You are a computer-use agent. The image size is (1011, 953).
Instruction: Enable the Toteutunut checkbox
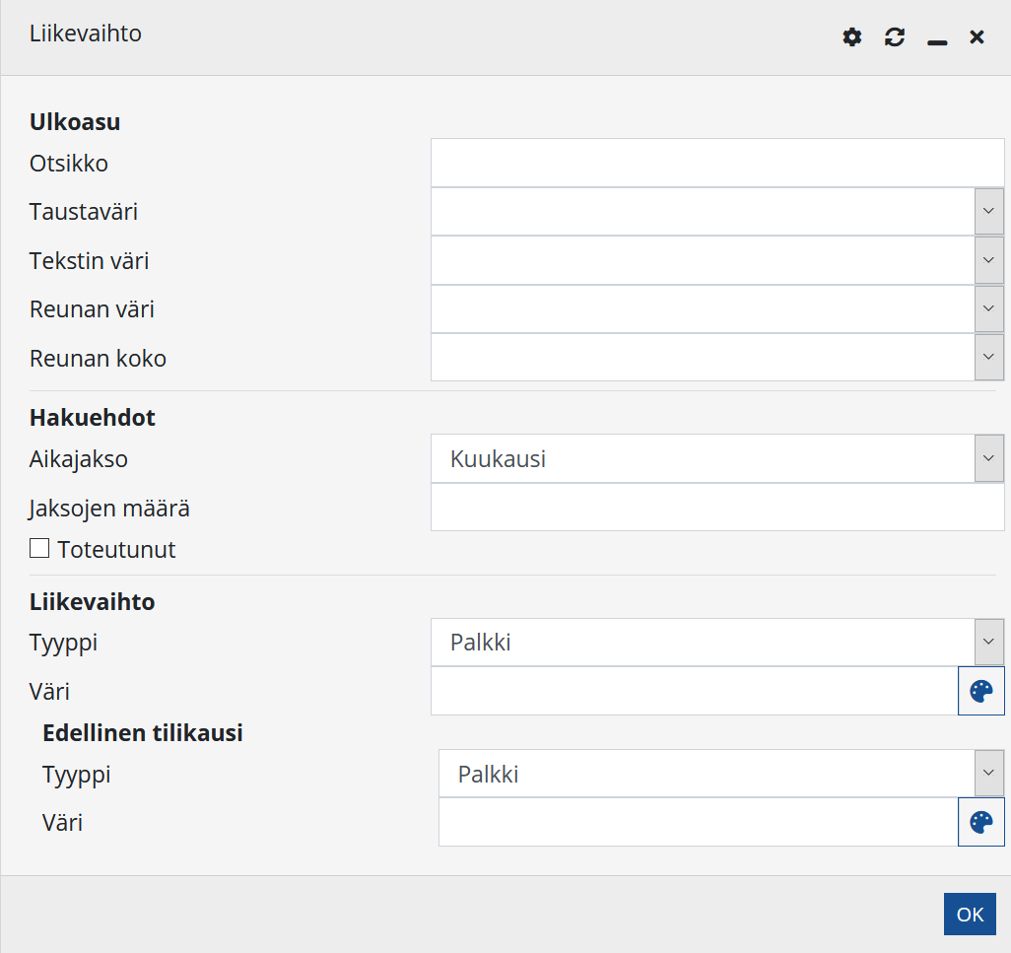pyautogui.click(x=39, y=549)
